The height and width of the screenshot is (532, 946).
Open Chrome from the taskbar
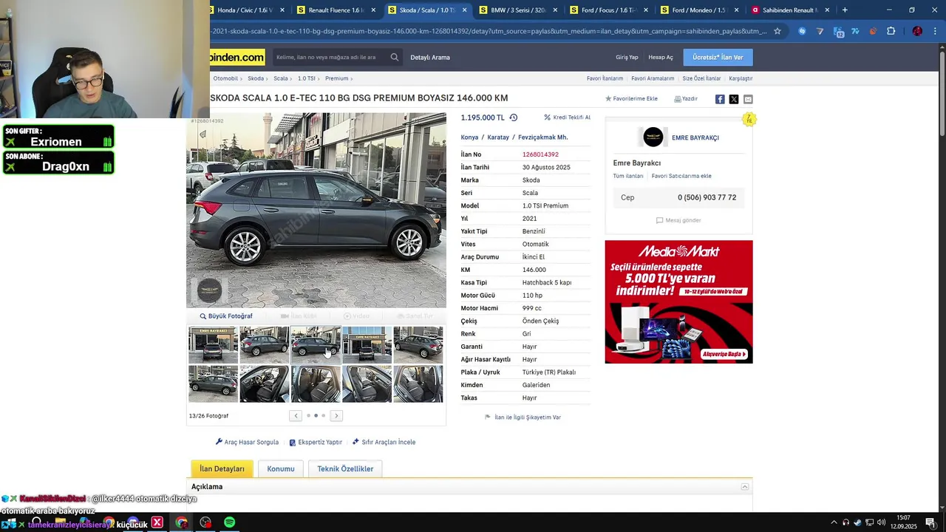point(181,522)
